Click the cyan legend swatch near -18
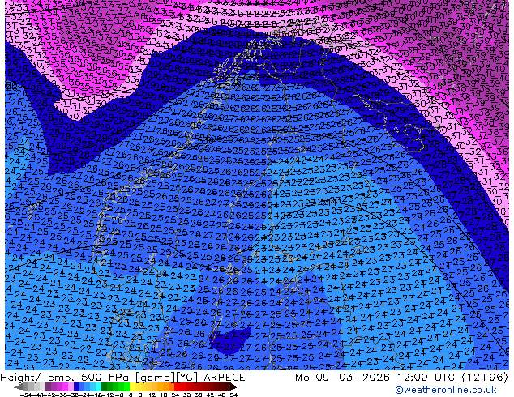This screenshot has width=514, height=397. coord(98,387)
